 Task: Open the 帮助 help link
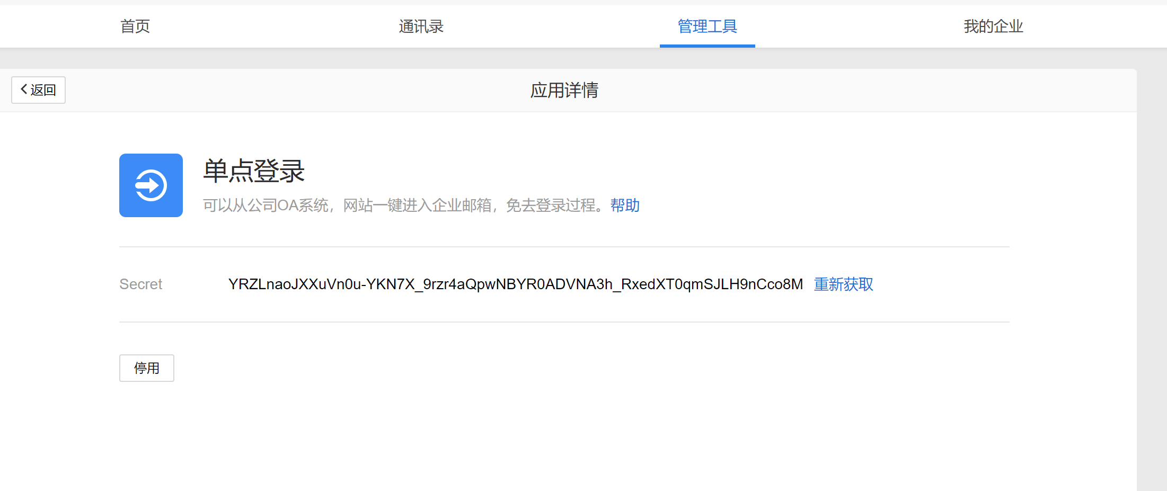(625, 206)
